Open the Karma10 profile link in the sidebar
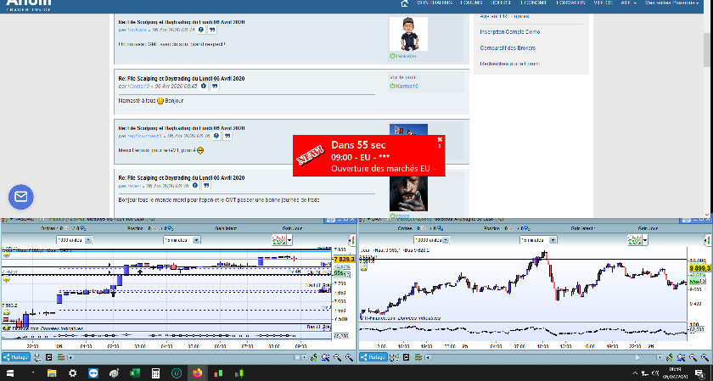 pyautogui.click(x=407, y=86)
